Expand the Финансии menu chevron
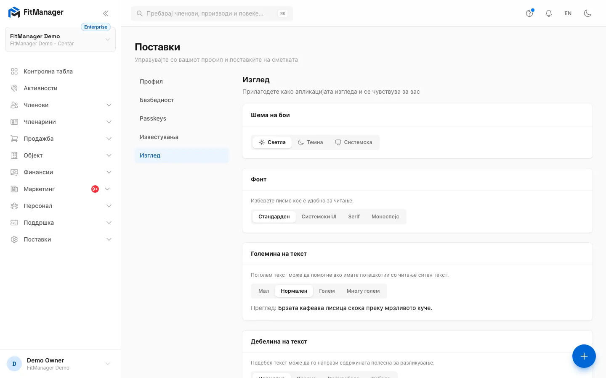Screen dimensions: 606x378 [109, 172]
